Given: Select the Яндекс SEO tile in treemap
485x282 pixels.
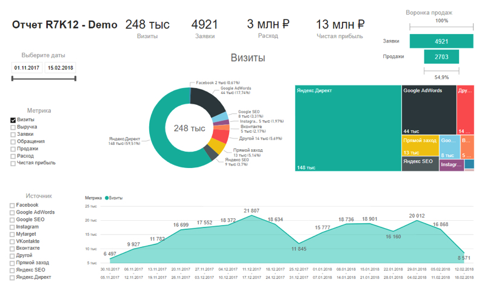Looking at the screenshot, I should coord(420,164).
